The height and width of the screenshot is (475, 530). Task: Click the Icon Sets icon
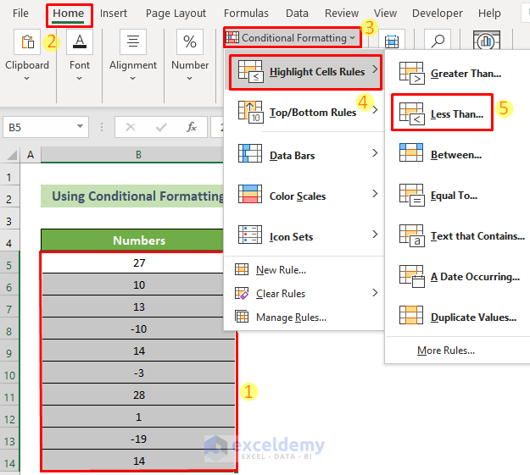tap(250, 235)
